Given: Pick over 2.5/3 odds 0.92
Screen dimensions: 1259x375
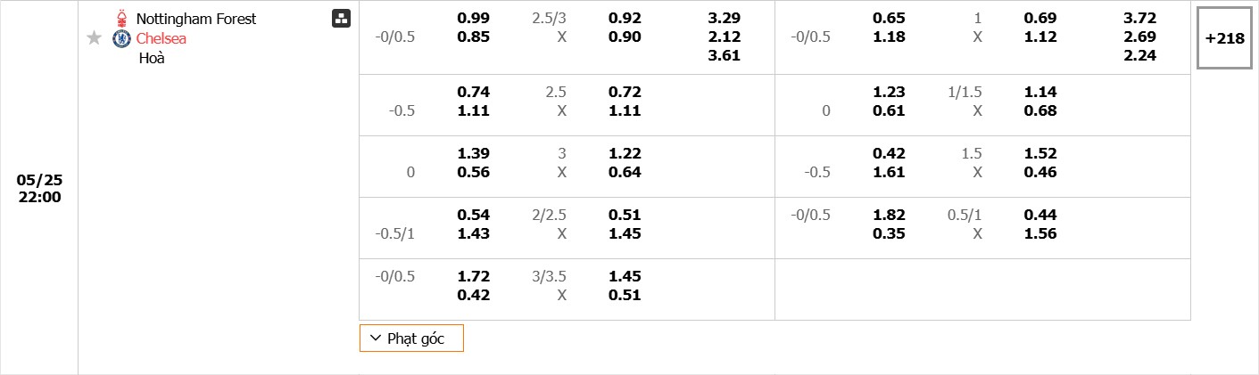Looking at the screenshot, I should [625, 18].
